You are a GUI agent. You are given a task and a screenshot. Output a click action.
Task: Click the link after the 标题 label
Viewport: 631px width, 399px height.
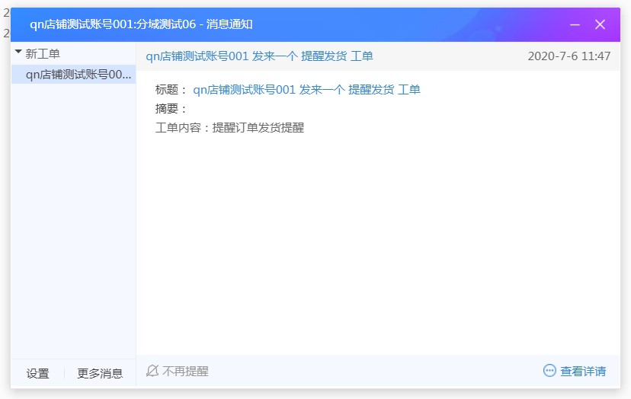tap(306, 89)
